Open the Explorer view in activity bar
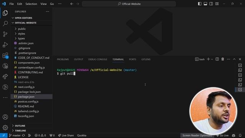This screenshot has height=138, width=245. [x=5, y=13]
